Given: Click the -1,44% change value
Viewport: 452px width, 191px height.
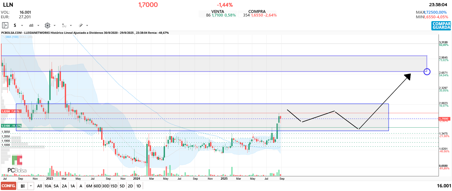Looking at the screenshot, I should [x=225, y=5].
